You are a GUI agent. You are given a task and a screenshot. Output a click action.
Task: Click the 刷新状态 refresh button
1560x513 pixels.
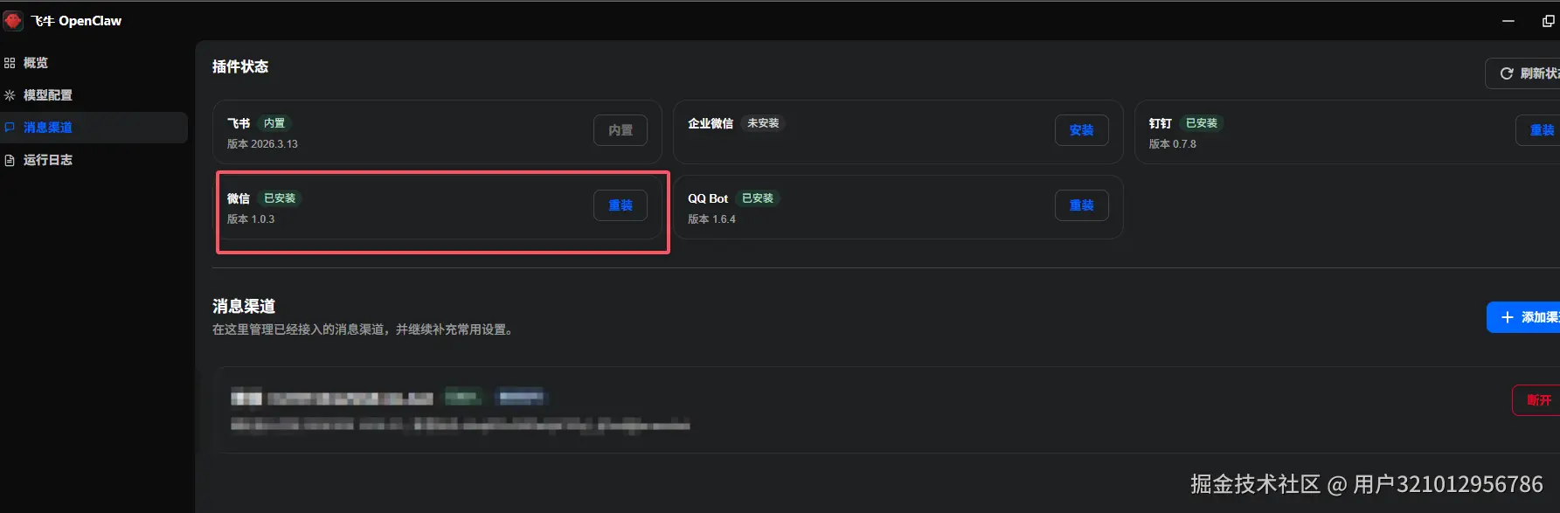(1523, 73)
